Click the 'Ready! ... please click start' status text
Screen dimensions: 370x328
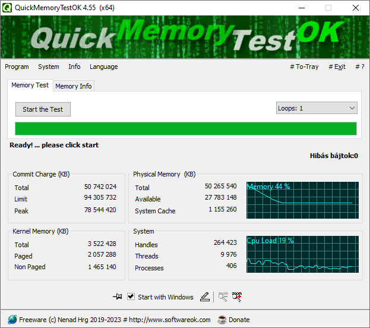(x=54, y=145)
